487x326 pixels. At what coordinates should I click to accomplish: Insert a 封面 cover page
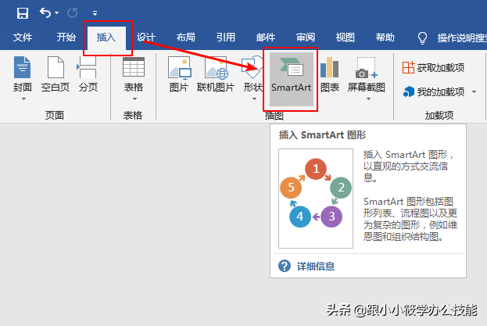coord(23,74)
